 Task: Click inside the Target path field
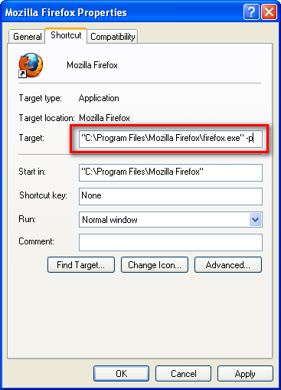pyautogui.click(x=171, y=139)
